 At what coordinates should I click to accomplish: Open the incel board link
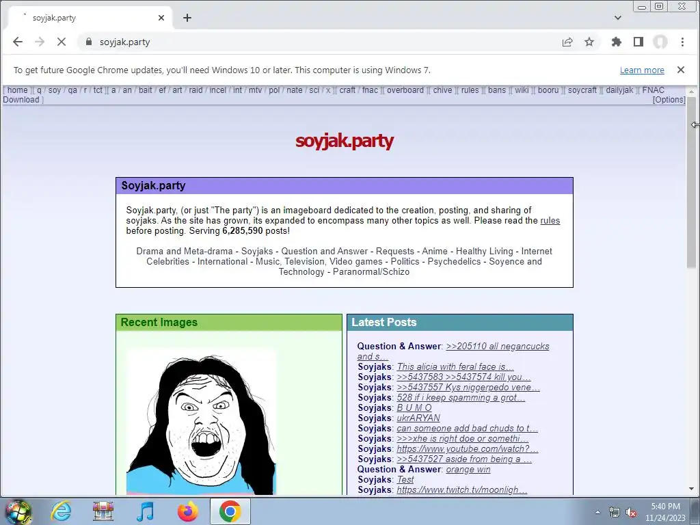point(218,90)
